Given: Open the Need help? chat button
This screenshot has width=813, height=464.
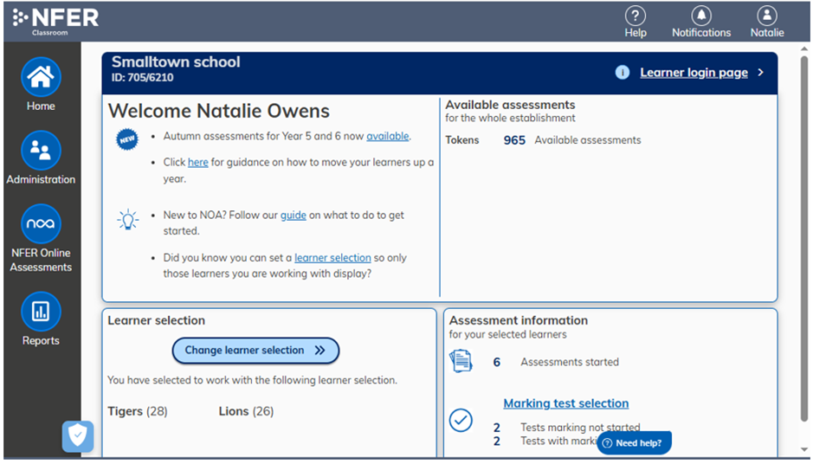Looking at the screenshot, I should (x=634, y=442).
